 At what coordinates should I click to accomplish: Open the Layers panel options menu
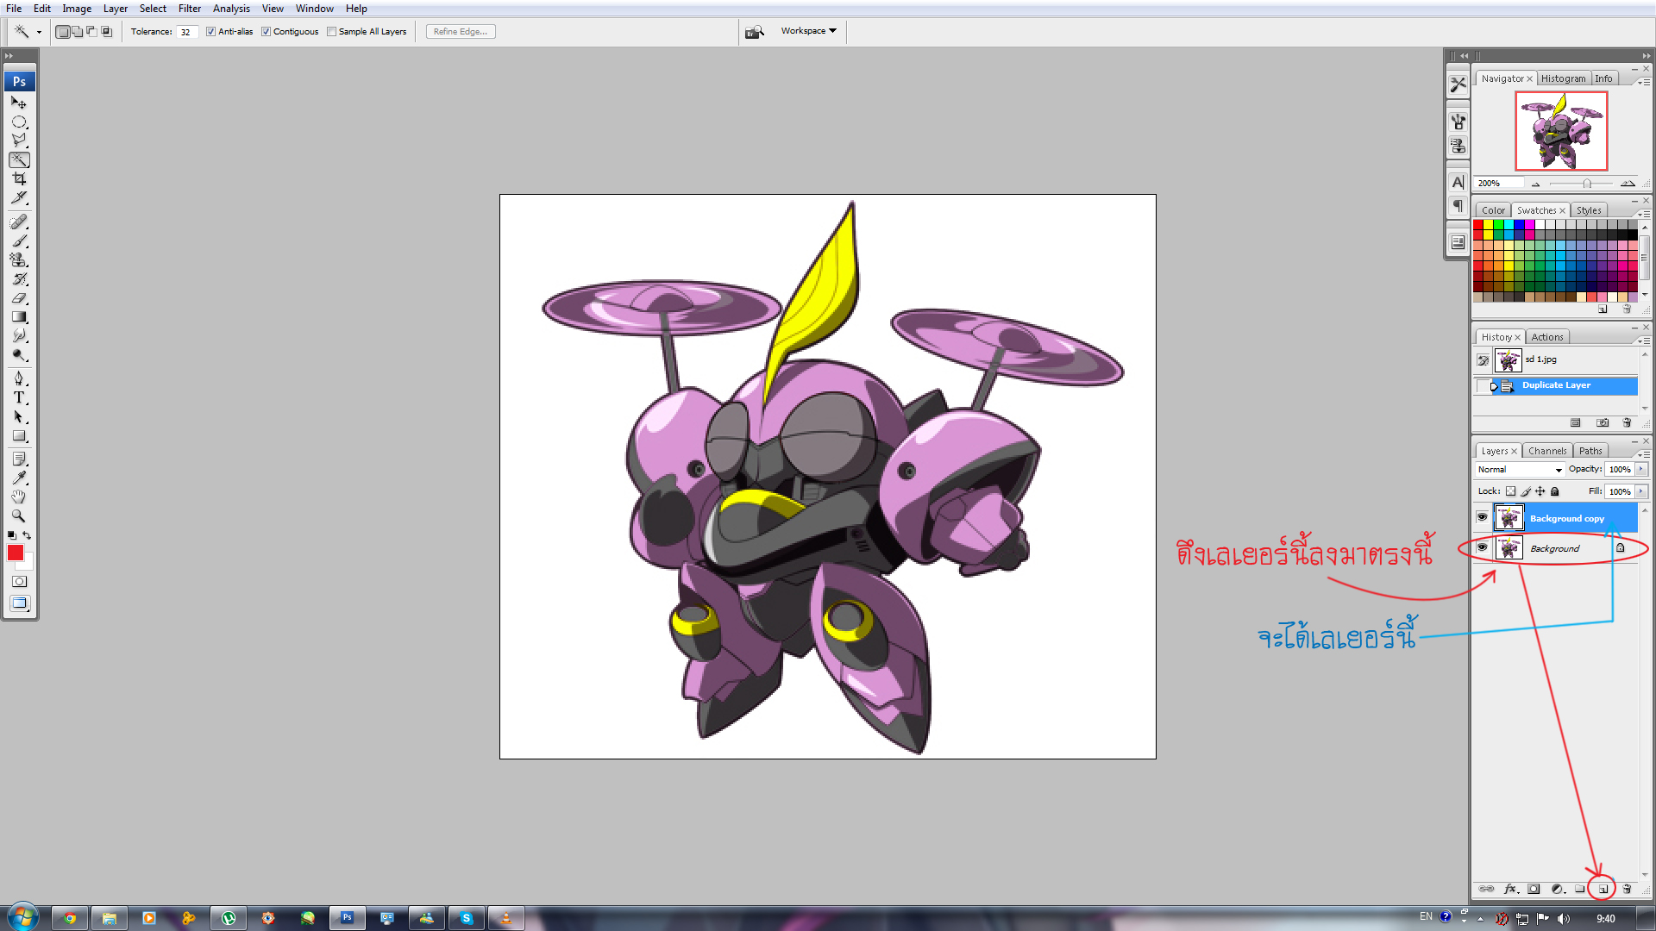coord(1644,454)
